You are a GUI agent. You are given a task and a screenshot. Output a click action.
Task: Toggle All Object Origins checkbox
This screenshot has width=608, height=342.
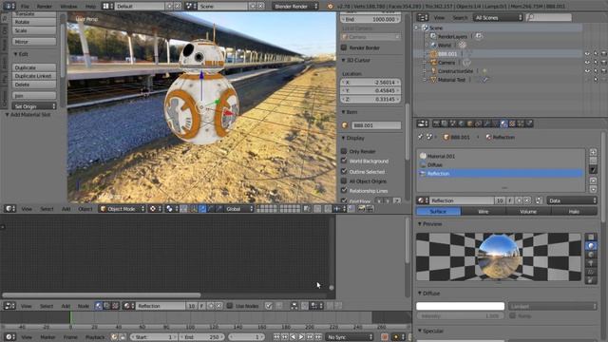point(344,180)
